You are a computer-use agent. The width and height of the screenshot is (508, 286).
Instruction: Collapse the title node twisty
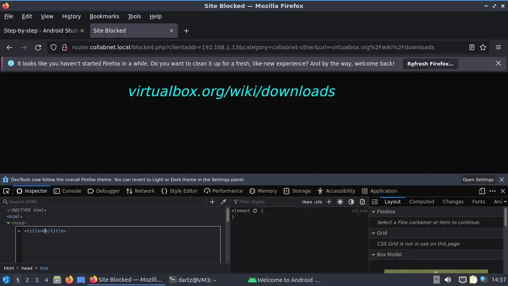(19, 231)
